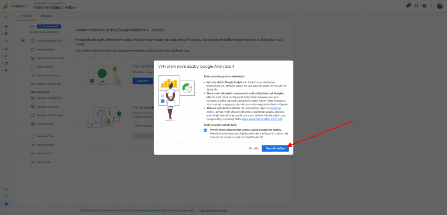The width and height of the screenshot is (447, 215).
Task: Open údaje umožňující zjištění totožnosti link
Action: (262, 119)
